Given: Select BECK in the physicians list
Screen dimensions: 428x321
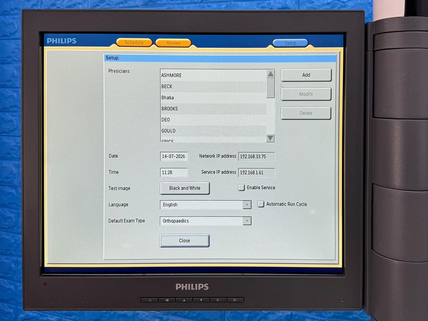Looking at the screenshot, I should pyautogui.click(x=213, y=86).
